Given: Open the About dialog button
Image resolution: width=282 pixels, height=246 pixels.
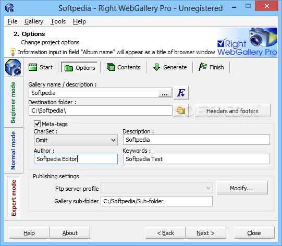Looking at the screenshot, I should tap(70, 233).
